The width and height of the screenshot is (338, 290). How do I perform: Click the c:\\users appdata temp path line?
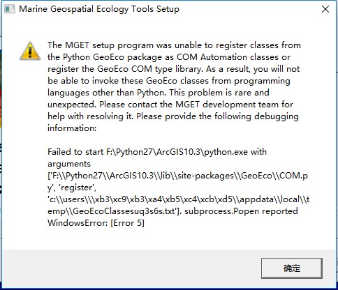coord(179,199)
